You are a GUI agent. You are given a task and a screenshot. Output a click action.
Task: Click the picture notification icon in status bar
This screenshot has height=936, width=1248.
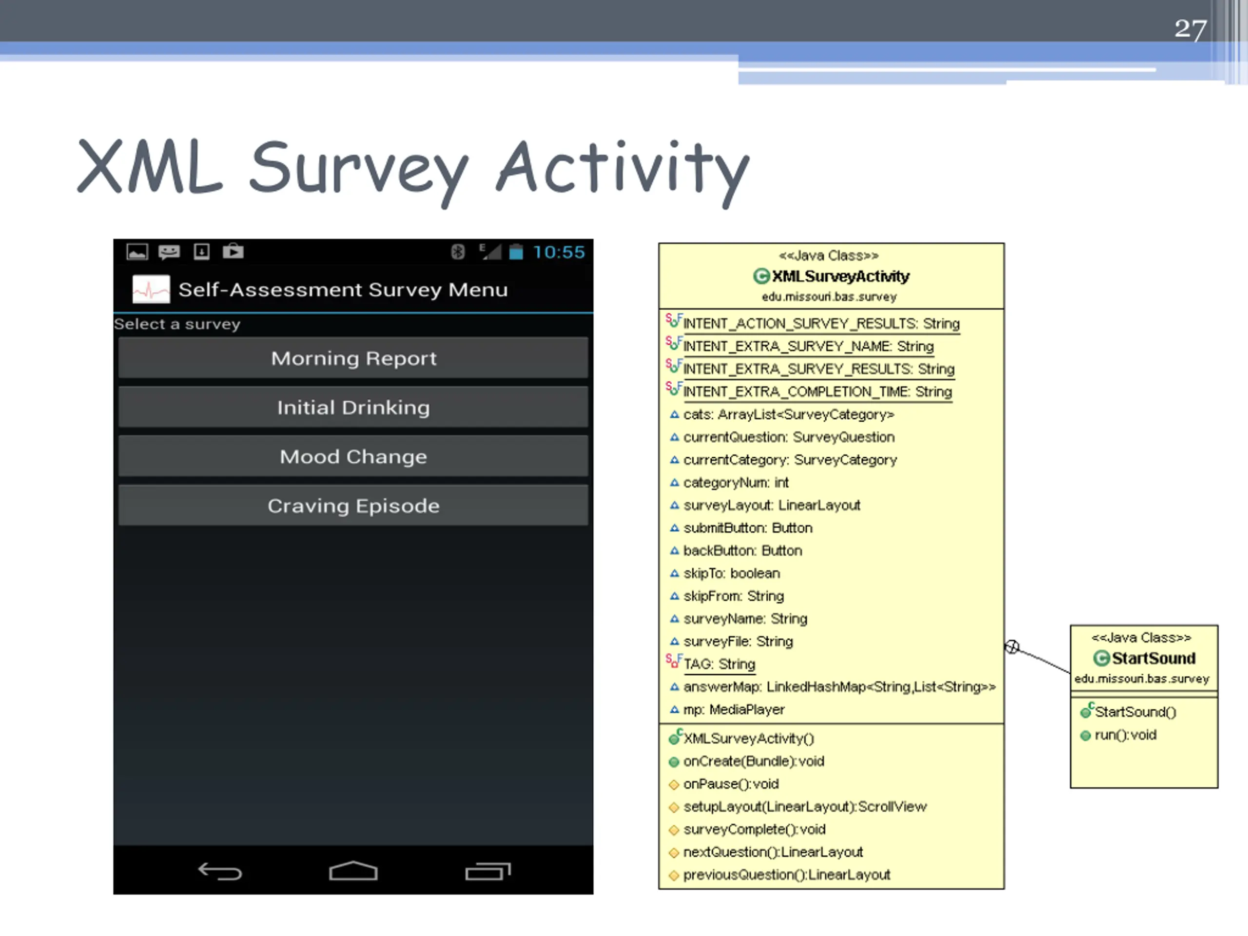click(x=137, y=252)
